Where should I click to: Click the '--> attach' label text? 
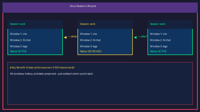(x=142, y=36)
